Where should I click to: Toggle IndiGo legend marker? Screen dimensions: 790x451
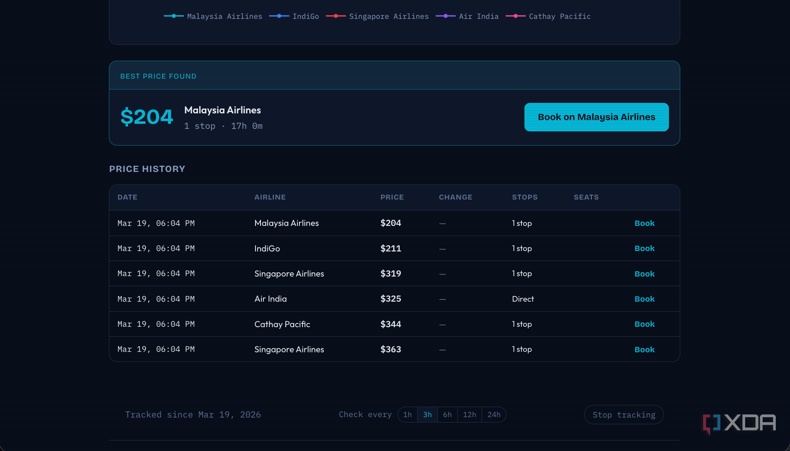click(279, 16)
